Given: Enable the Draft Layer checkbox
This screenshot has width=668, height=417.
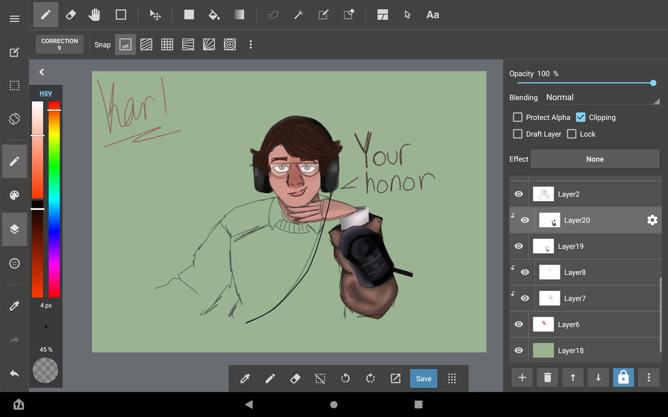Looking at the screenshot, I should [x=517, y=134].
